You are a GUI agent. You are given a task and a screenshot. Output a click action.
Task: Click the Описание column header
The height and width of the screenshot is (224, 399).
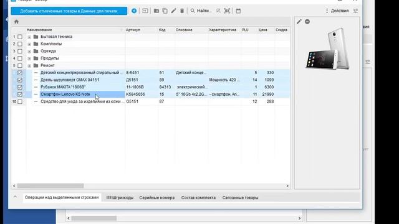coord(184,30)
